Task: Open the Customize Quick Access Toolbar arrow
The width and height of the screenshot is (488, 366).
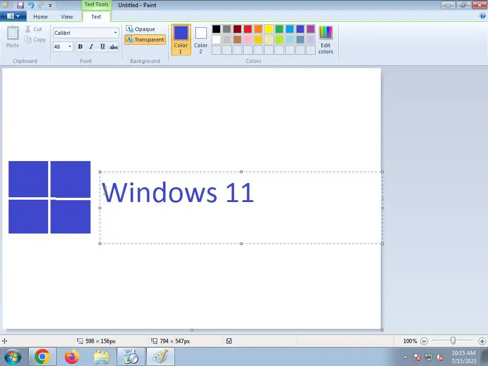Action: (50, 5)
